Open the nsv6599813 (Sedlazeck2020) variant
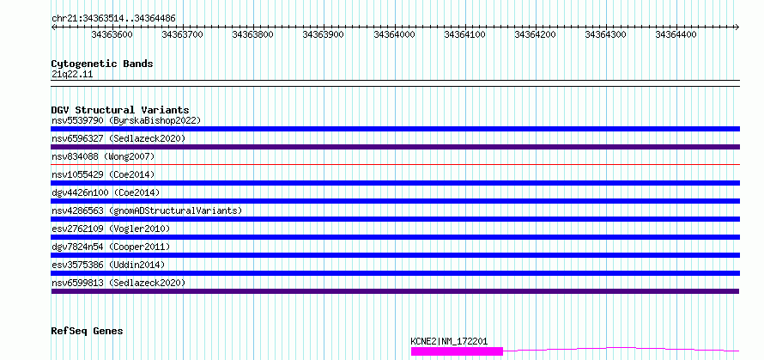Viewport: 764px width, 360px height. (118, 283)
